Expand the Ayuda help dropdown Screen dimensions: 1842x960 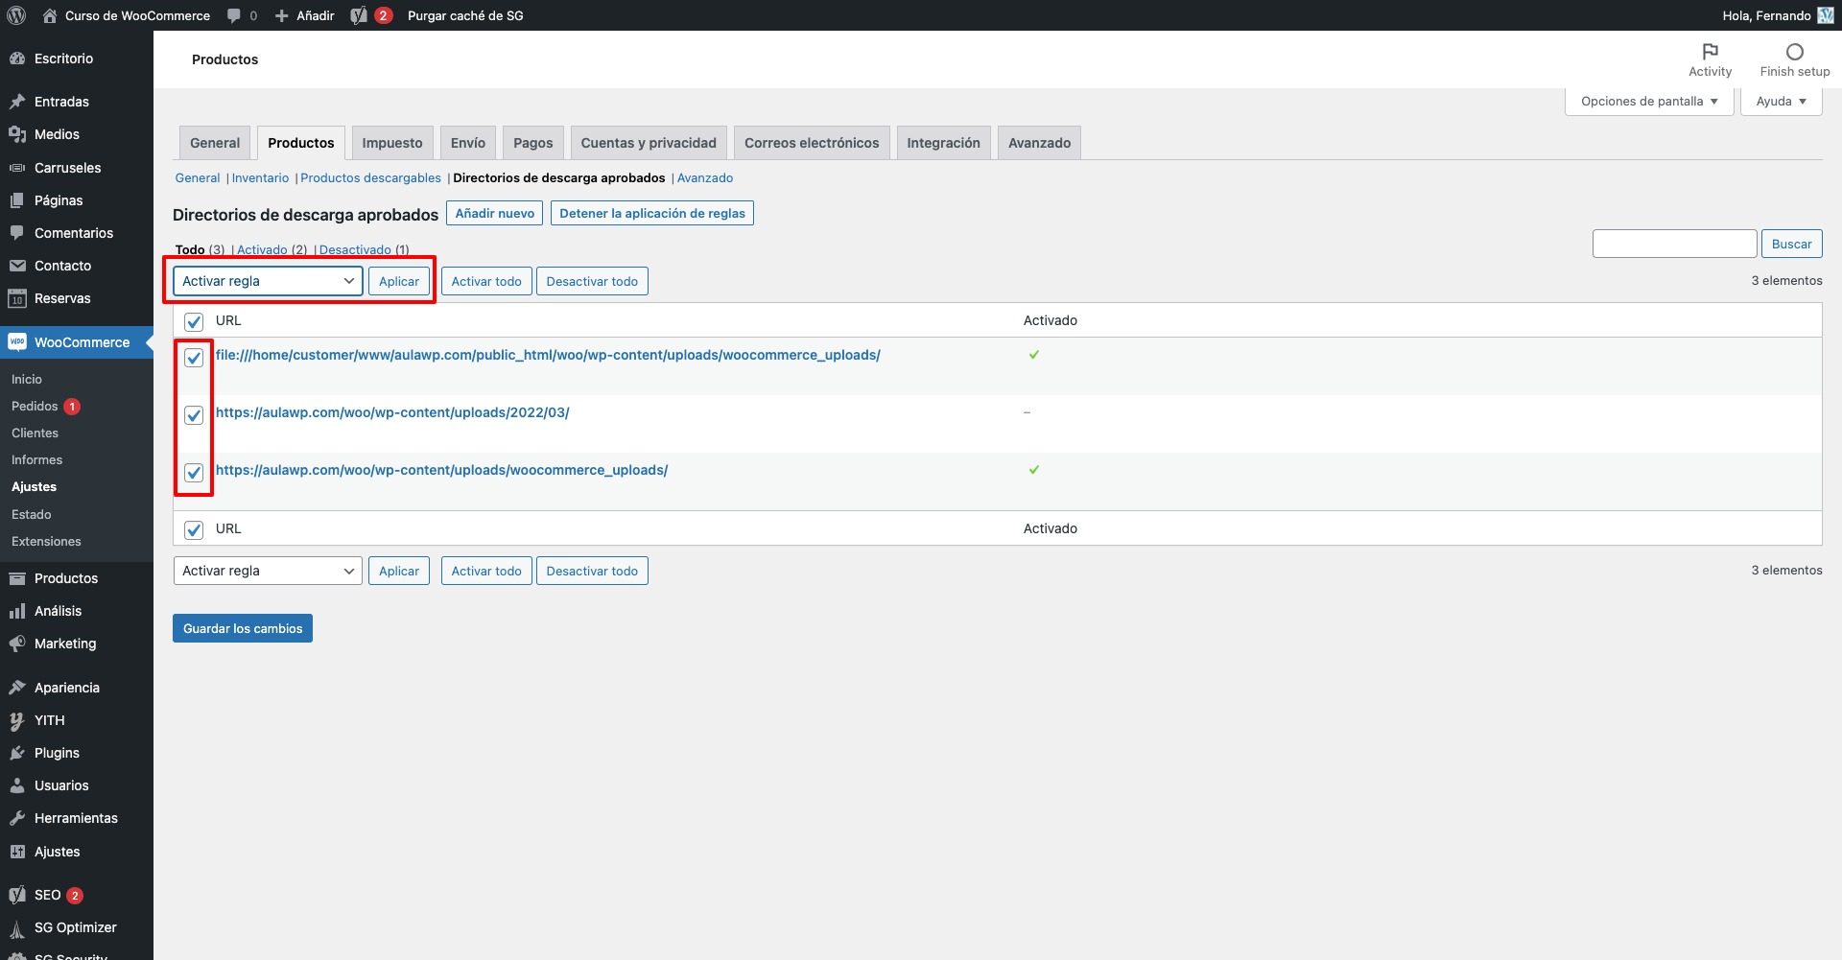pyautogui.click(x=1781, y=102)
